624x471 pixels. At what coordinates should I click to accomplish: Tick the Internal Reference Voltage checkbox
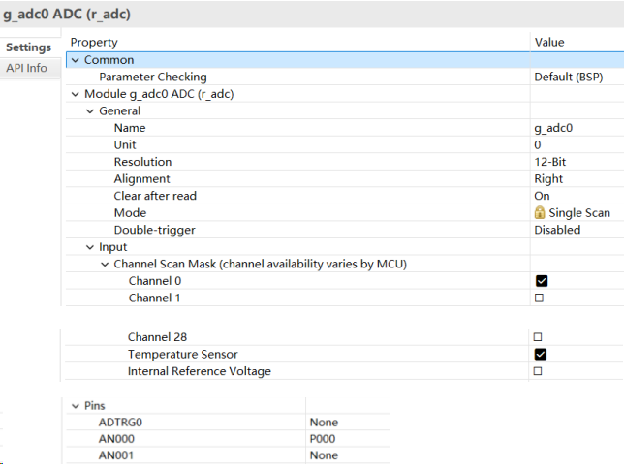click(538, 371)
